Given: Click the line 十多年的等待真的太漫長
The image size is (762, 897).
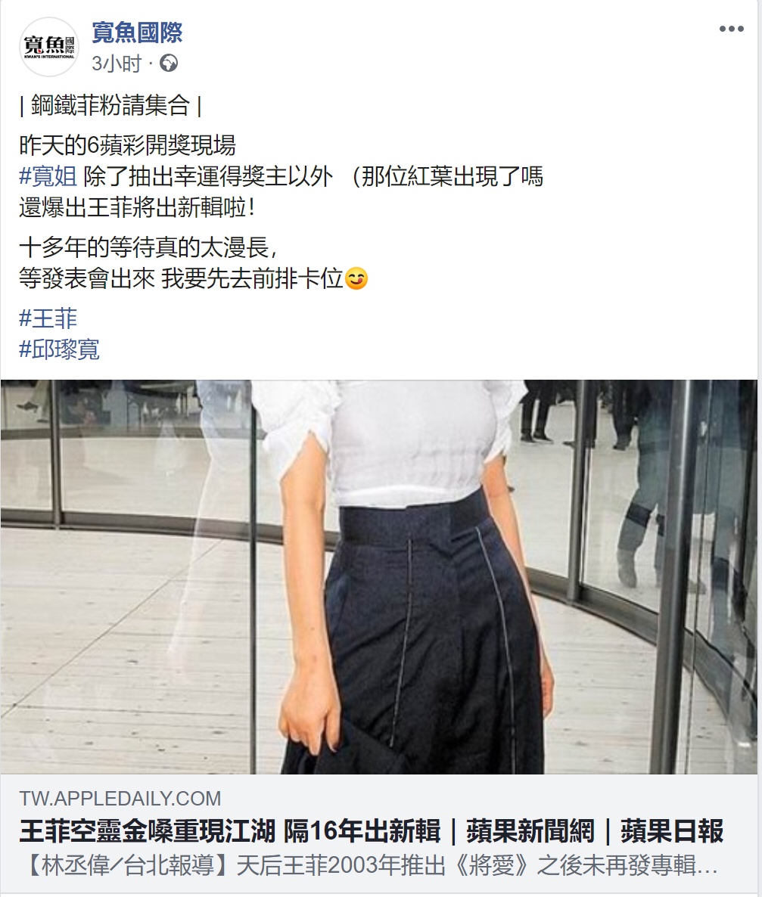Looking at the screenshot, I should point(148,247).
